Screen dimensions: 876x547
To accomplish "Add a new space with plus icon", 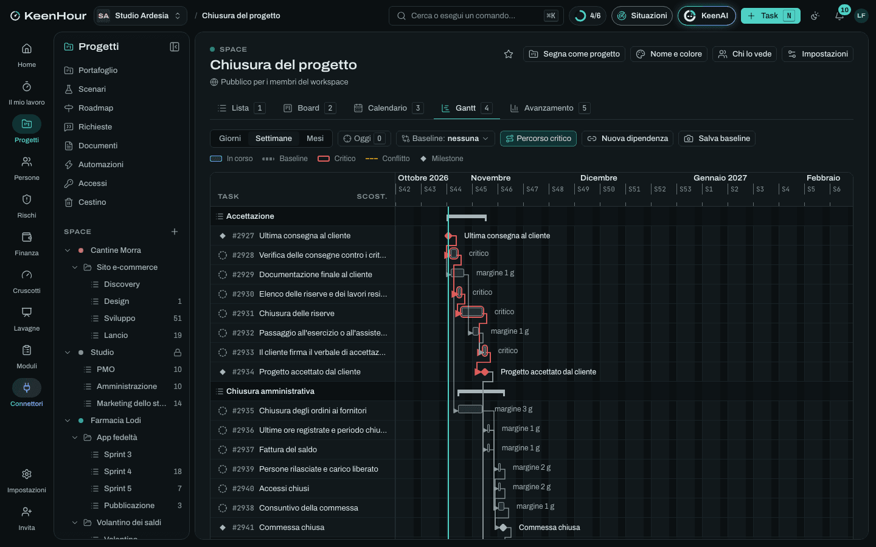I will [x=175, y=232].
